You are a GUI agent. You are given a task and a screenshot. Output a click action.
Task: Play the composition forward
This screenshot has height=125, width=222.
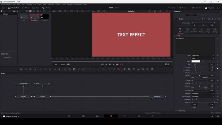click(113, 64)
